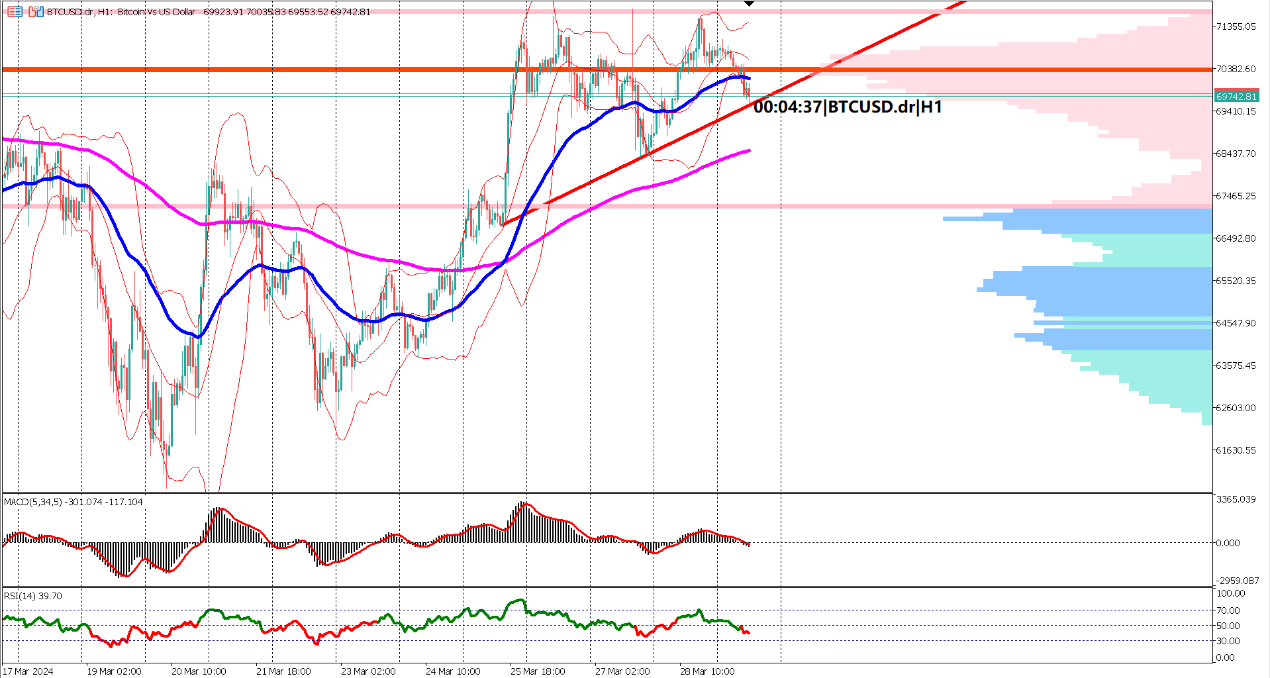
Task: Click the red-and-blue chart icon beside the journal icon
Action: point(36,11)
